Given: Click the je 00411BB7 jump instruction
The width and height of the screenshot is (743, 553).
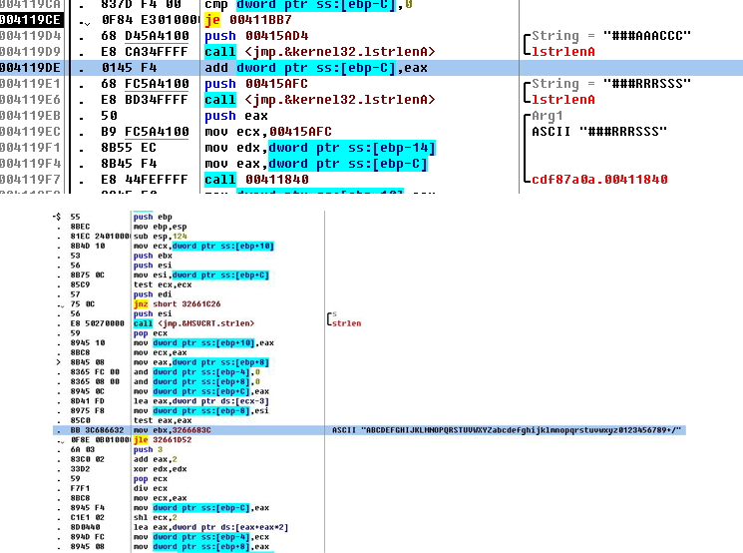Looking at the screenshot, I should [259, 20].
